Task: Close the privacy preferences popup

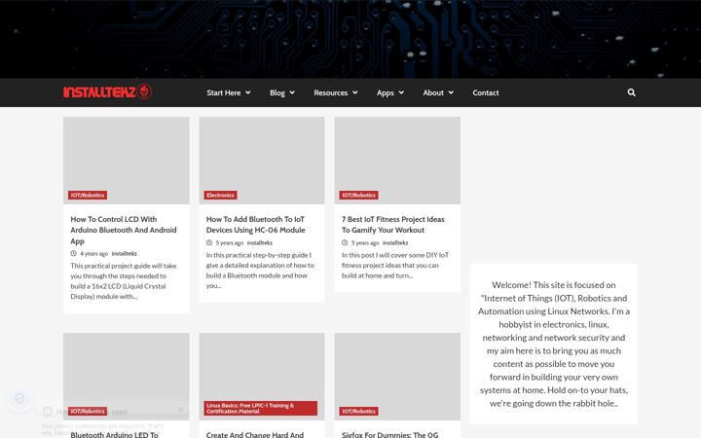Action: [x=181, y=410]
